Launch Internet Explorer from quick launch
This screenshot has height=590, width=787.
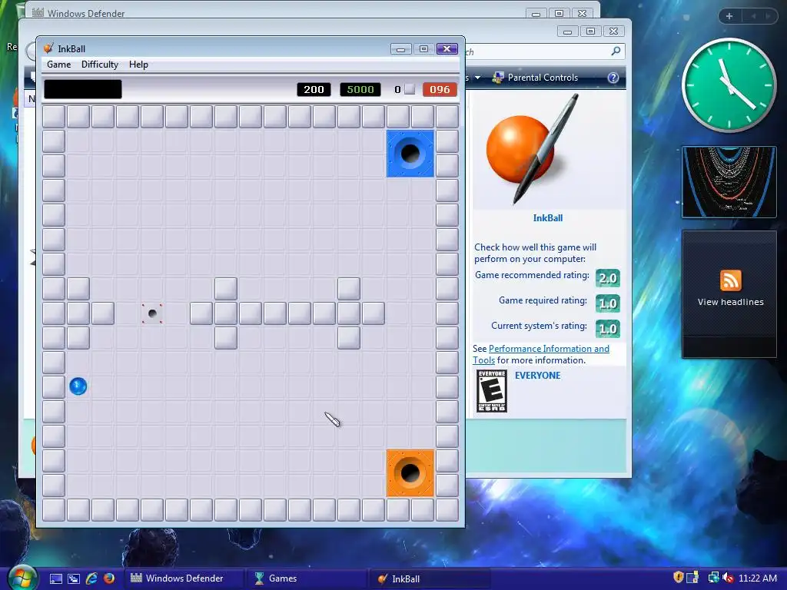91,578
